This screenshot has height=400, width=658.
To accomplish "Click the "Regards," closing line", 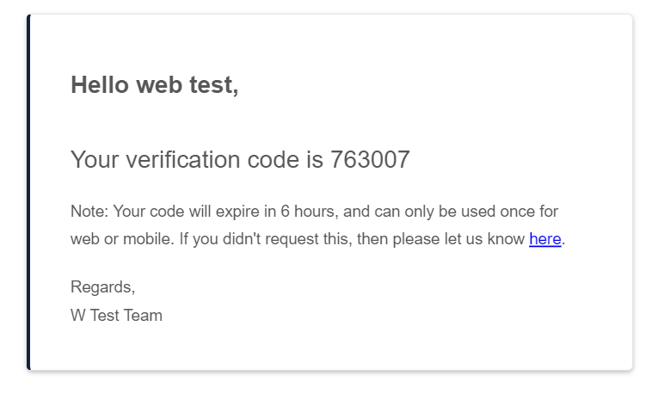I will (102, 287).
